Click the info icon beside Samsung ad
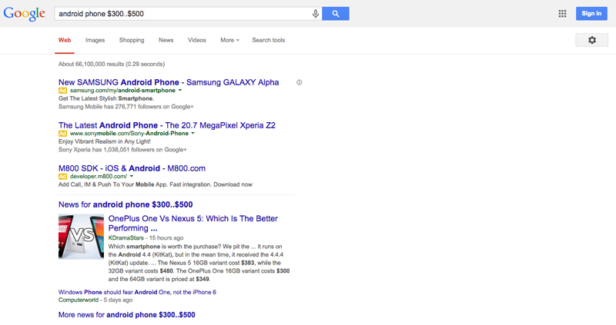The width and height of the screenshot is (616, 325). click(300, 82)
